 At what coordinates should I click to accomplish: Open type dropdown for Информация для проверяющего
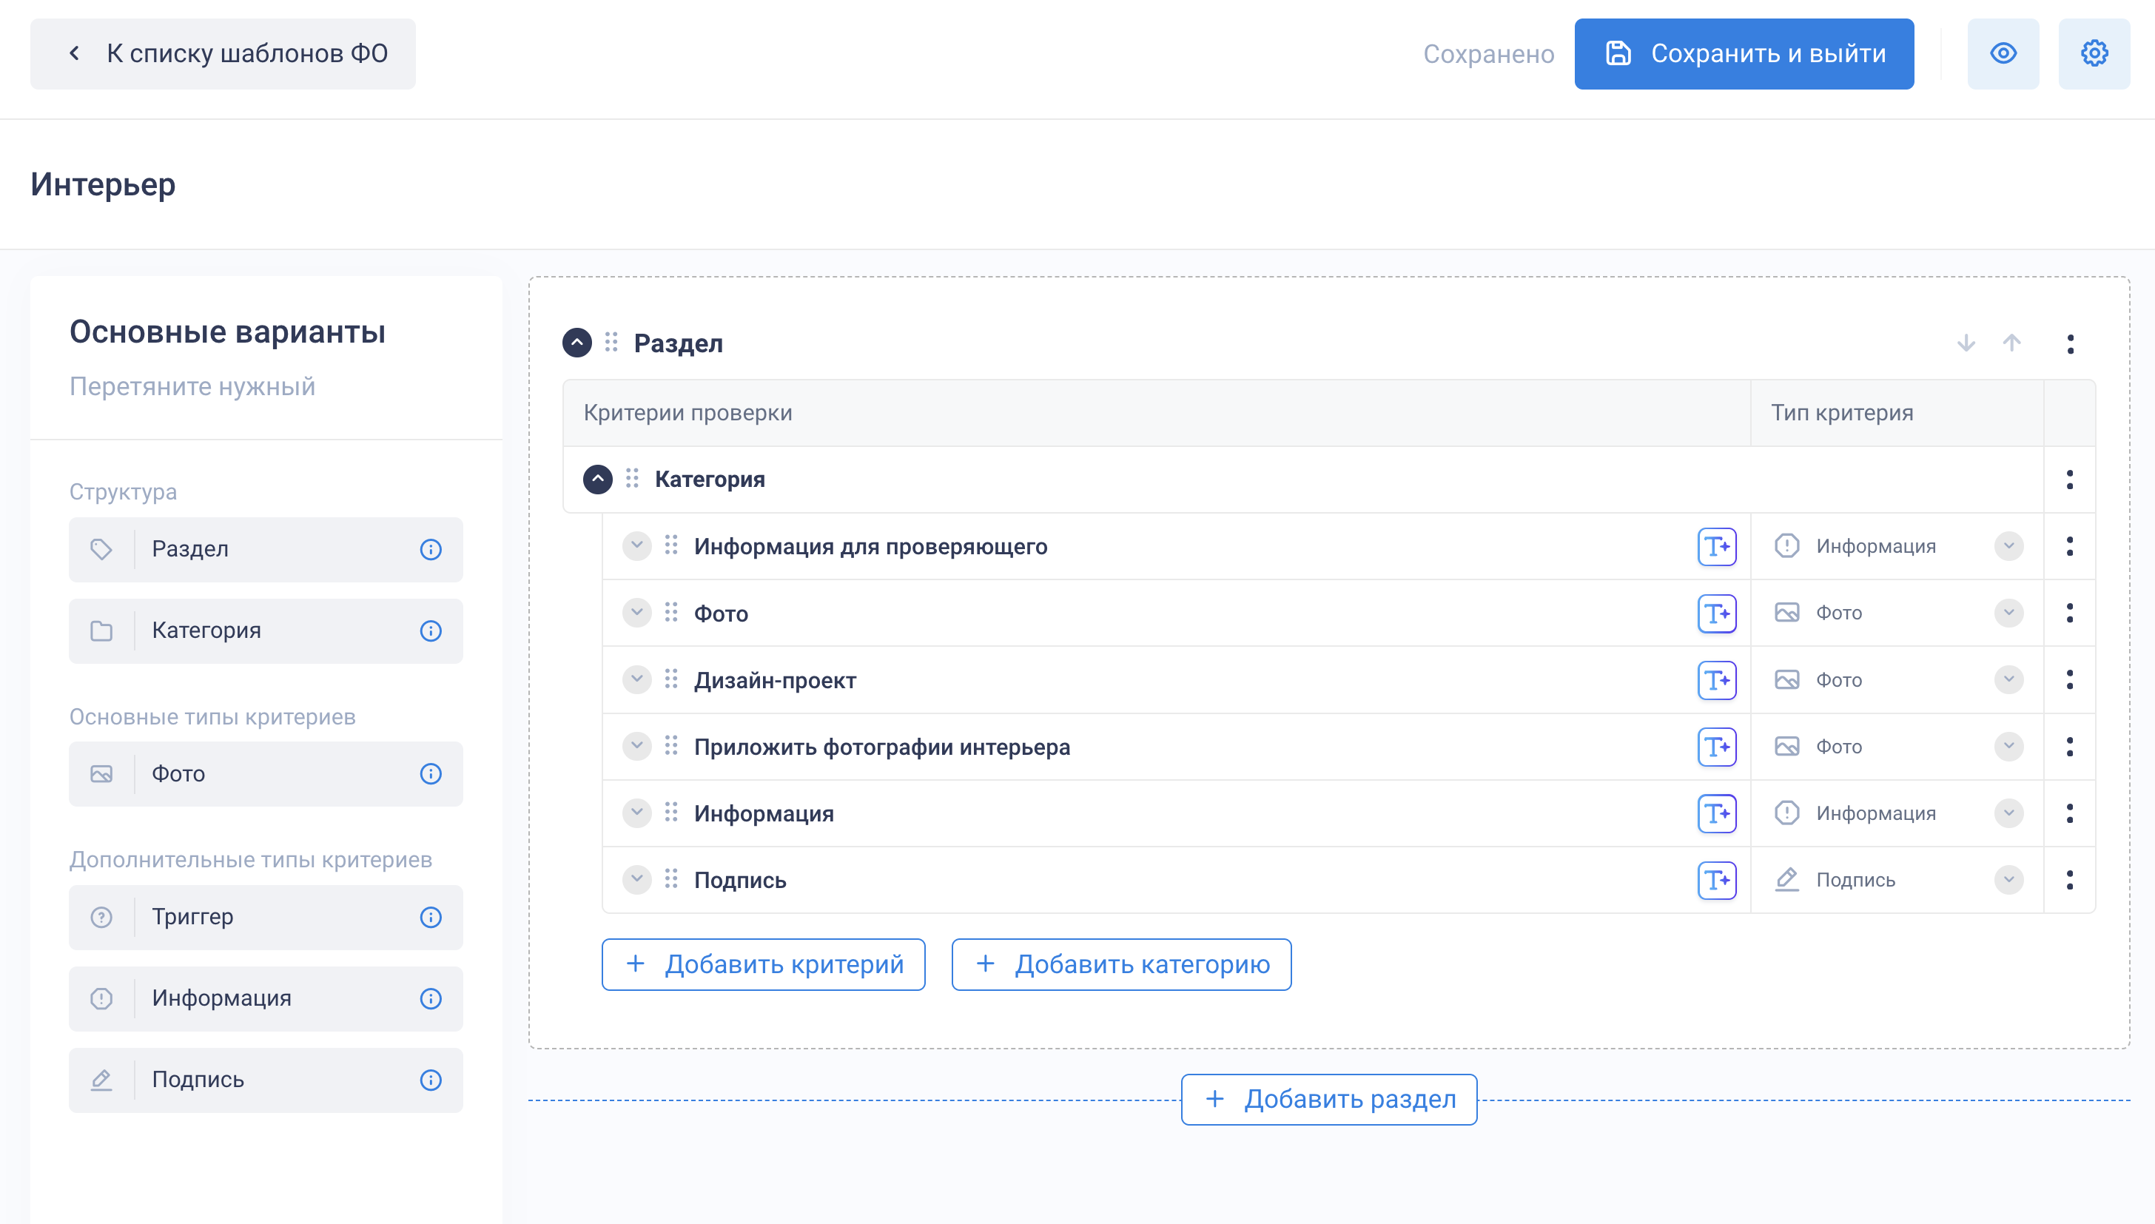pos(2008,546)
